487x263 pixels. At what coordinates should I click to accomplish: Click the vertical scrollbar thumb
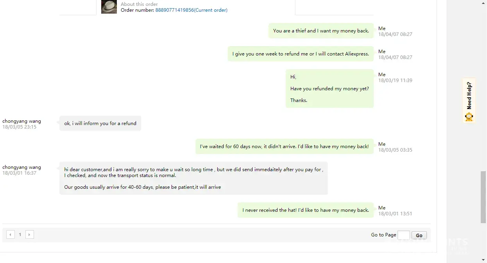(483, 197)
